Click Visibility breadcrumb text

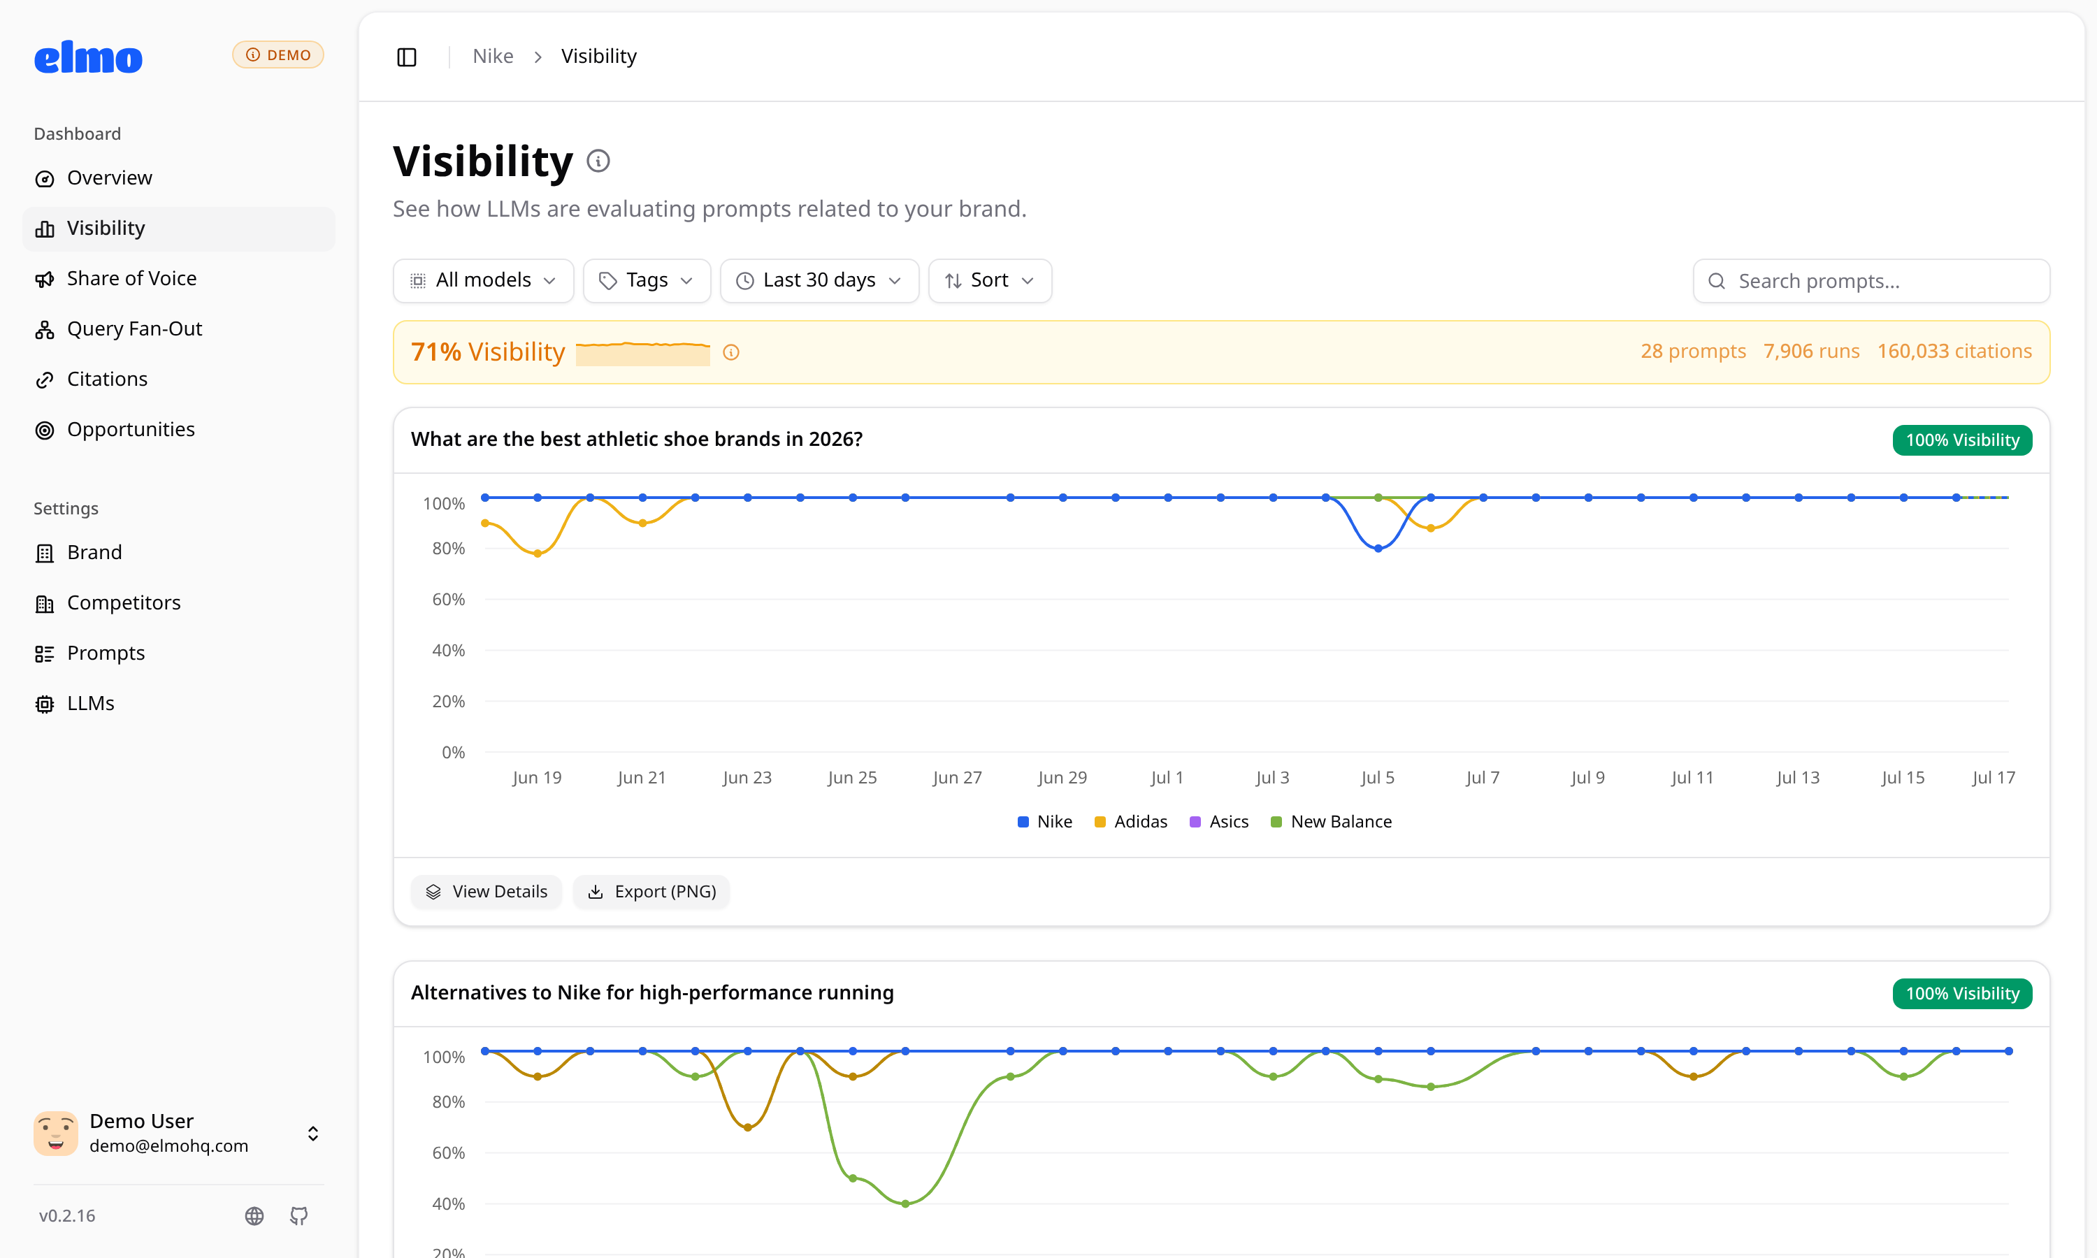point(598,57)
